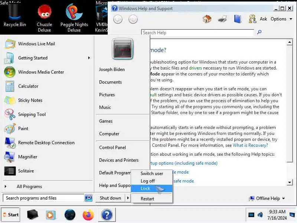Viewport: 297px width, 223px height.
Task: Expand the Getting Started submenu arrow
Action: pyautogui.click(x=89, y=58)
